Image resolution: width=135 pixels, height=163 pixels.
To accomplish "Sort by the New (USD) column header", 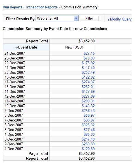I will click(x=74, y=47).
